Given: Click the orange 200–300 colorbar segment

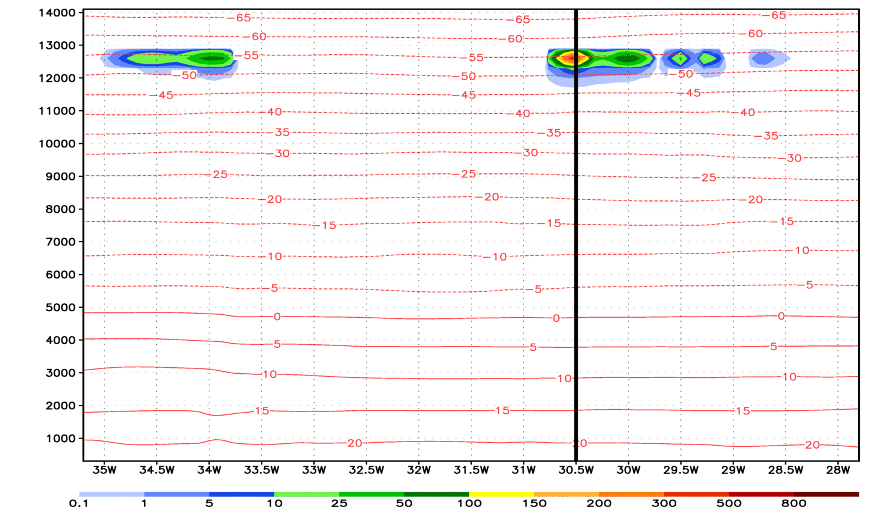Looking at the screenshot, I should tap(631, 494).
